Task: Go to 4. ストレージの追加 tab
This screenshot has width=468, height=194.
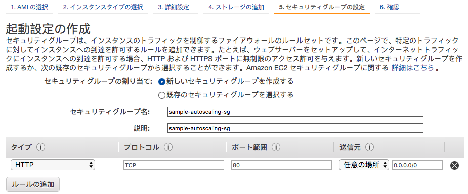Action: [x=236, y=7]
